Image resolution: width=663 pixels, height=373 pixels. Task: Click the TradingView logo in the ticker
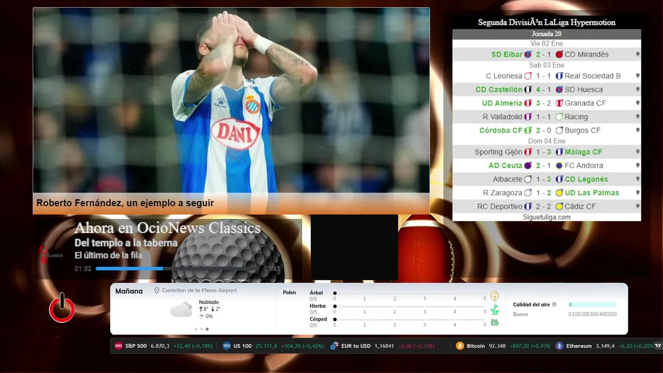click(x=658, y=346)
